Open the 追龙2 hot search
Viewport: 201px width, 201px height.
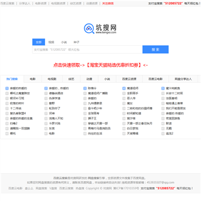(170, 133)
